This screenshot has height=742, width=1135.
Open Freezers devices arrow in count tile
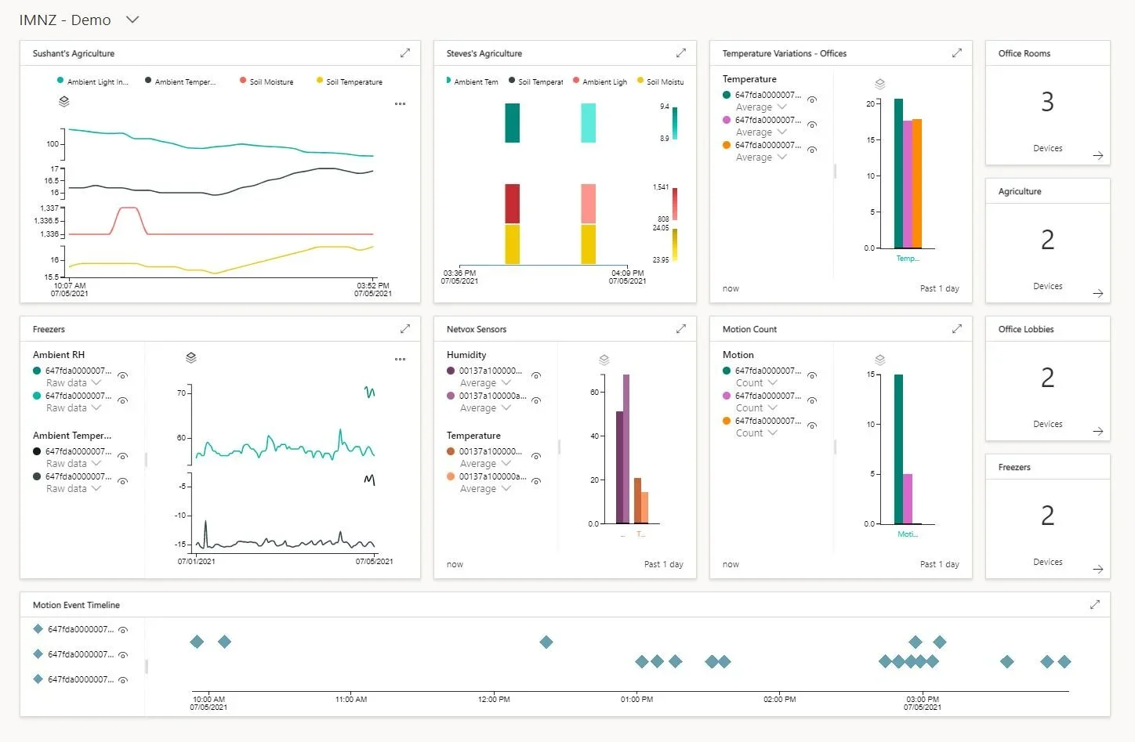click(x=1098, y=570)
